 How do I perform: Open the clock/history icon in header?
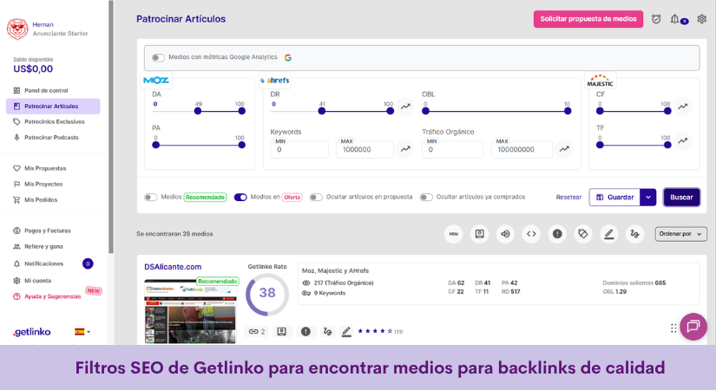656,19
